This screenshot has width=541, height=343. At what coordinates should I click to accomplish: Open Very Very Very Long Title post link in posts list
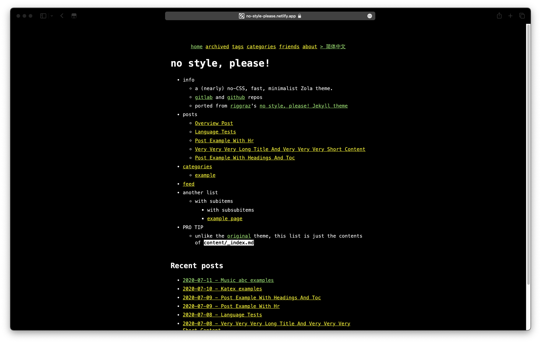[280, 149]
